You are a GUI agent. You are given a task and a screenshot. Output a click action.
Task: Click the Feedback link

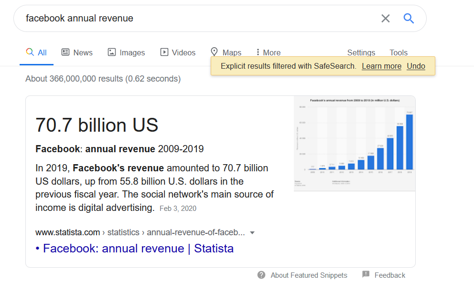point(389,275)
